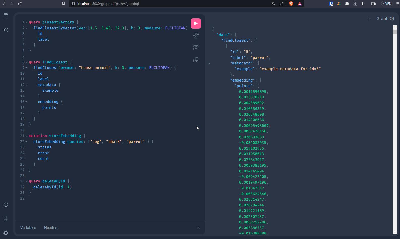The width and height of the screenshot is (400, 239).
Task: Collapse query closestVectors fold arrow on line 1
Action: (26, 22)
